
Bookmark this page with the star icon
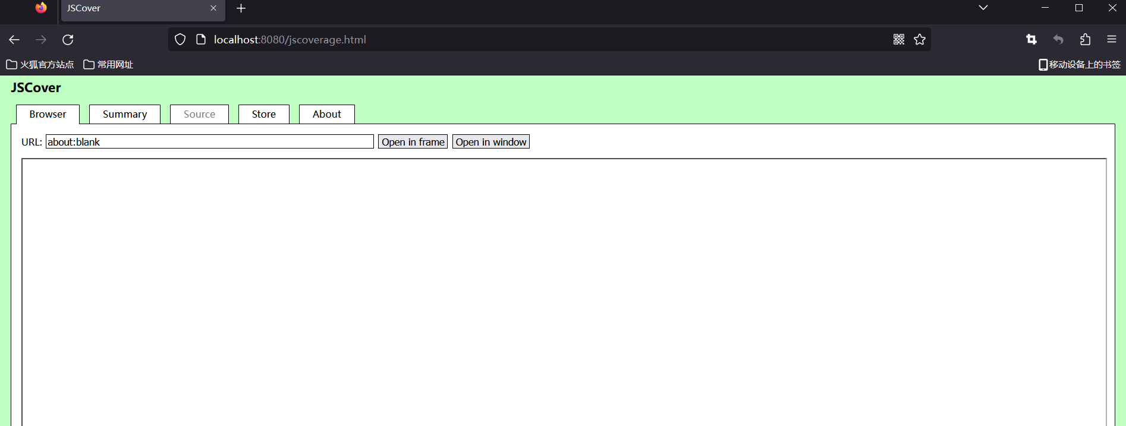click(920, 39)
